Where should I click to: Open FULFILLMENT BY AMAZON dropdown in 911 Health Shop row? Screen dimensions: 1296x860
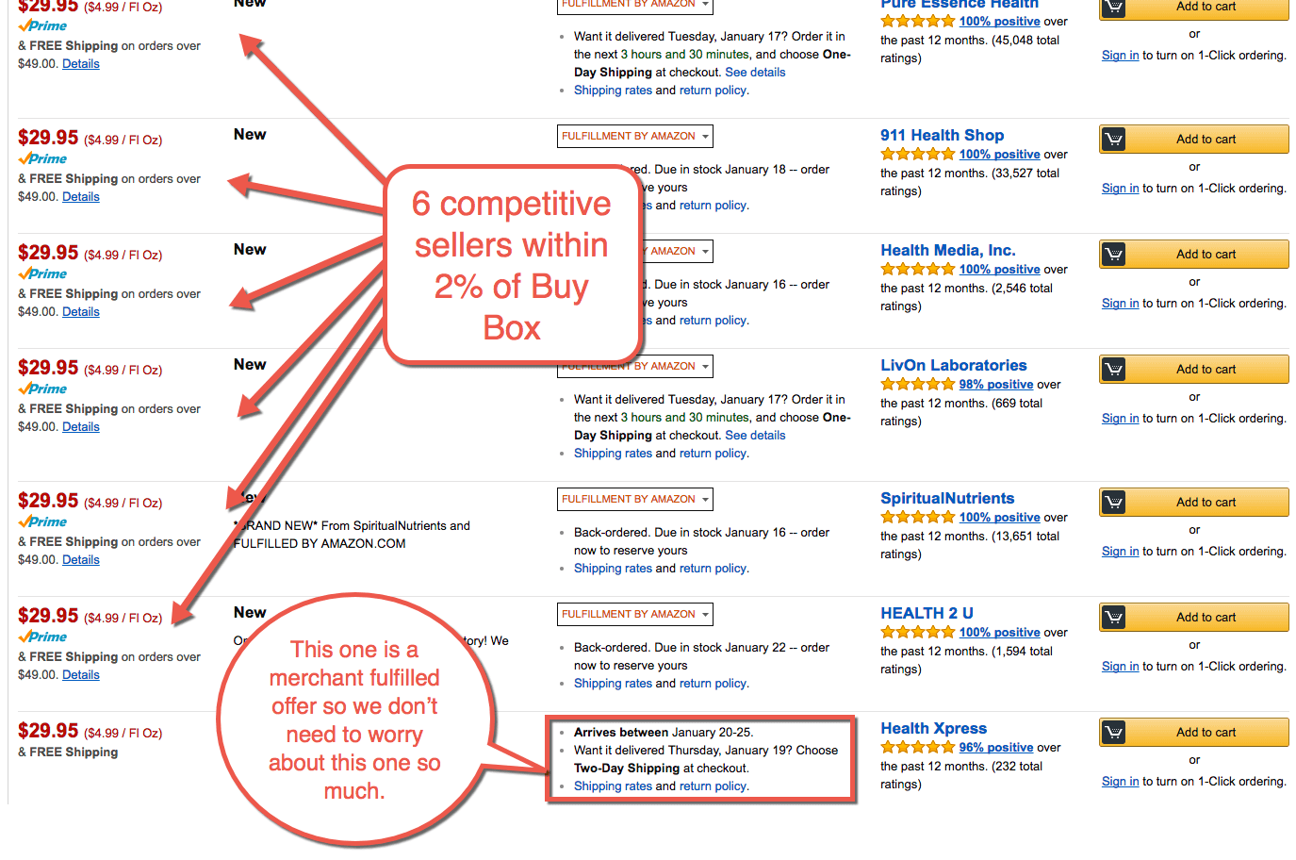pos(634,136)
